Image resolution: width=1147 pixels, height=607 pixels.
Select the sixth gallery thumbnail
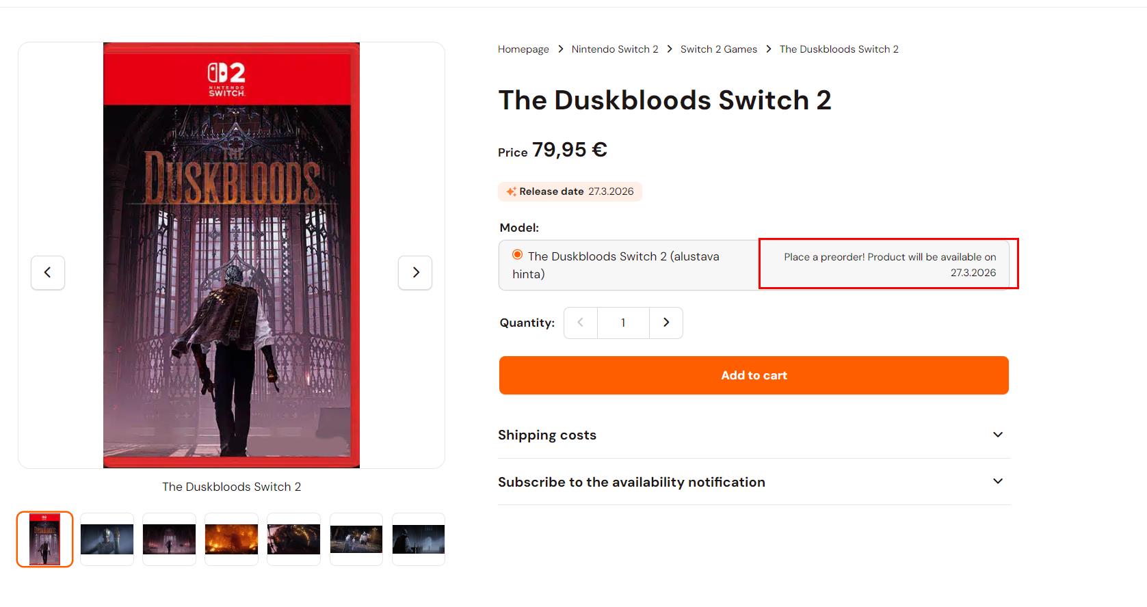356,539
